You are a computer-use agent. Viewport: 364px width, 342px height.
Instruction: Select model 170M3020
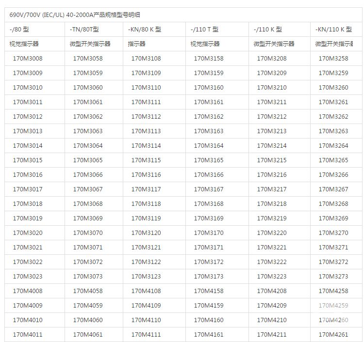28,233
